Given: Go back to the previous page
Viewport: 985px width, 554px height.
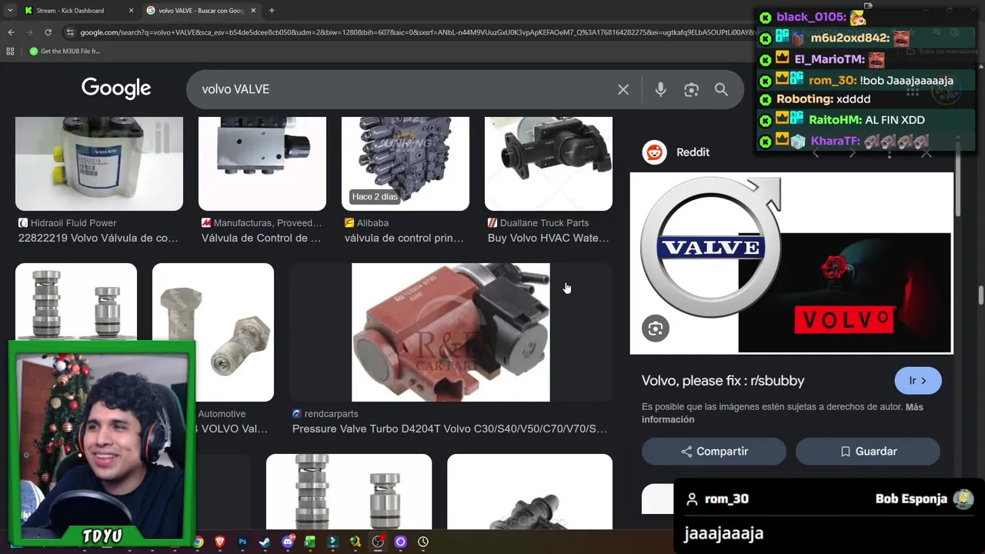Looking at the screenshot, I should [x=11, y=32].
